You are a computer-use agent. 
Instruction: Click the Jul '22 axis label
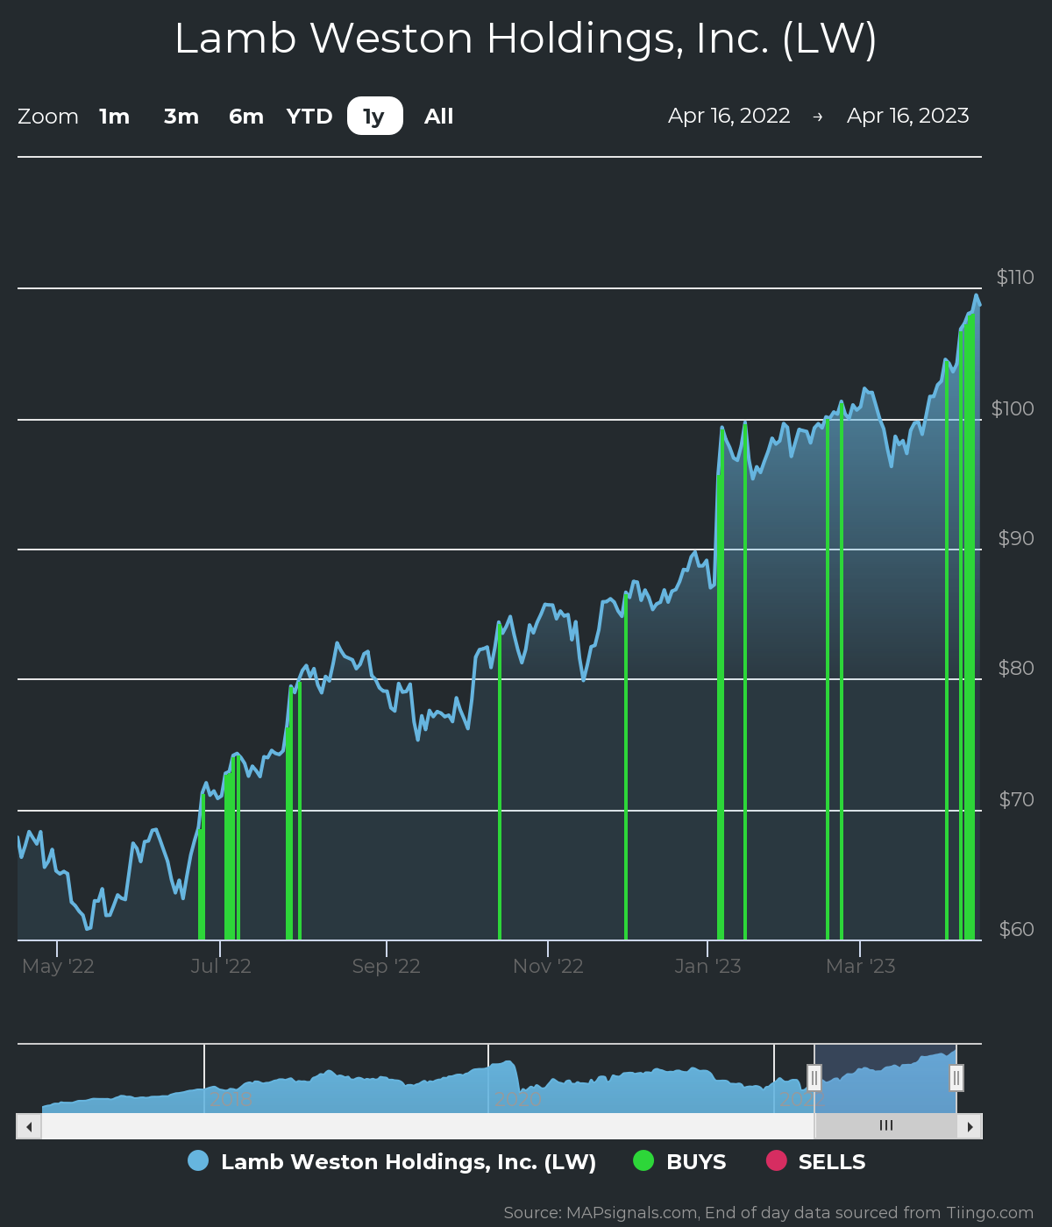221,966
